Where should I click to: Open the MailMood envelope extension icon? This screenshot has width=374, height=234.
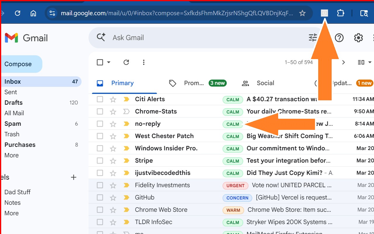pos(324,13)
